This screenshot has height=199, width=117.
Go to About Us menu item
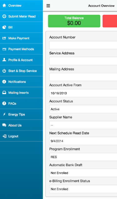pos(22,125)
